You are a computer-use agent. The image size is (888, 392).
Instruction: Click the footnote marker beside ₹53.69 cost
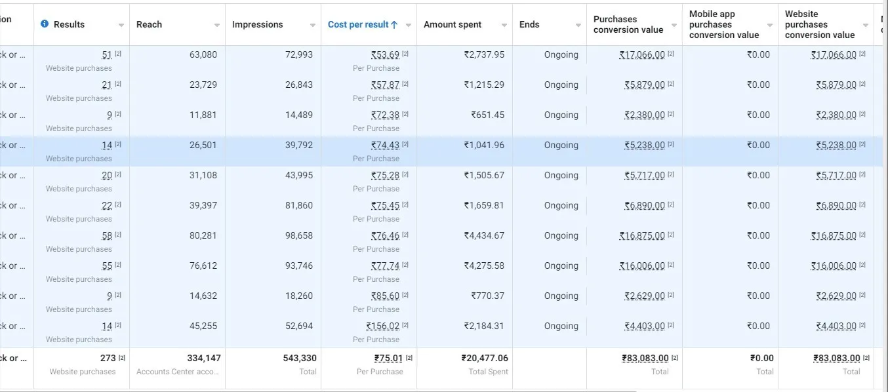point(405,54)
